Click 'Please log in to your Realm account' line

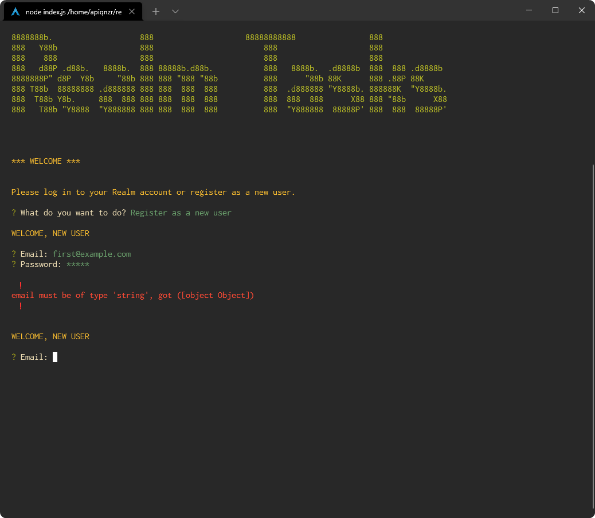tap(153, 193)
